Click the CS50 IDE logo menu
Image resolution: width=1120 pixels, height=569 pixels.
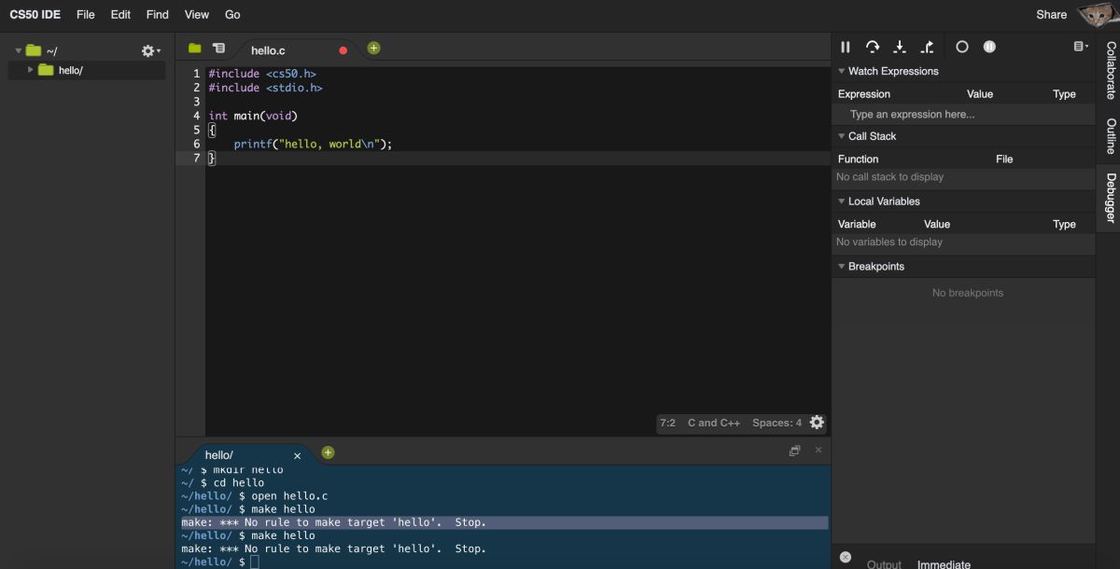[35, 14]
